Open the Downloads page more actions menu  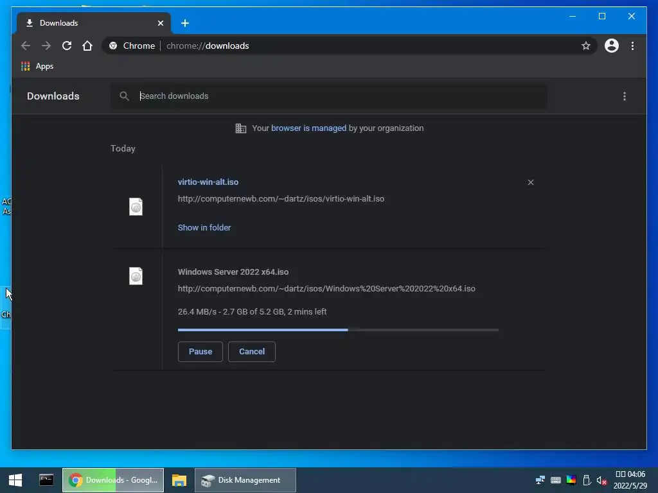coord(625,96)
